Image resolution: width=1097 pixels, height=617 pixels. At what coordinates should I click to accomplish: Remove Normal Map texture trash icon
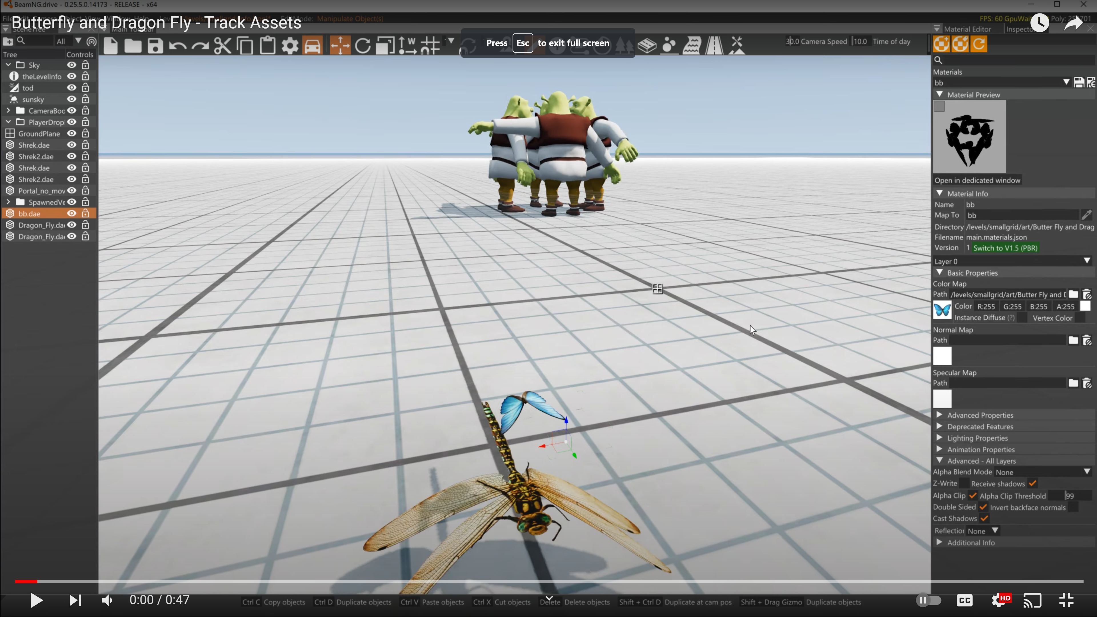[x=1087, y=340]
